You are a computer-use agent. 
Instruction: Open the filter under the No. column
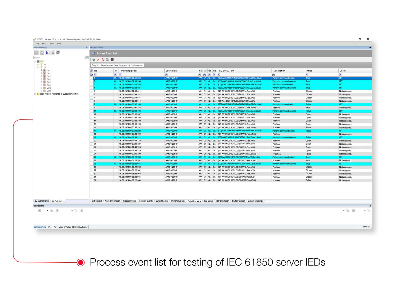(x=95, y=75)
